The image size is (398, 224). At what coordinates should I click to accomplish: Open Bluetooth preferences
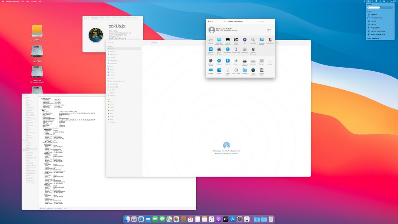[228, 62]
